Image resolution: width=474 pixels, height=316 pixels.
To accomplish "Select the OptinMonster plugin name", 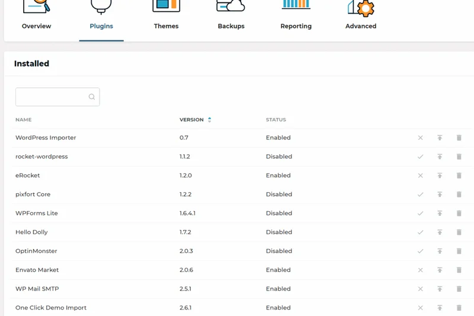I will coord(36,251).
